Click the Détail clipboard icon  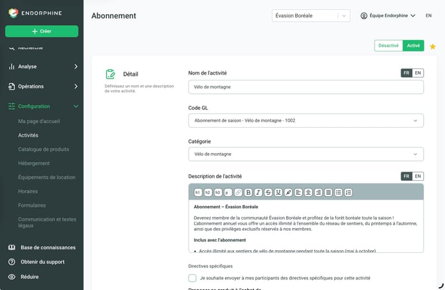coord(110,74)
